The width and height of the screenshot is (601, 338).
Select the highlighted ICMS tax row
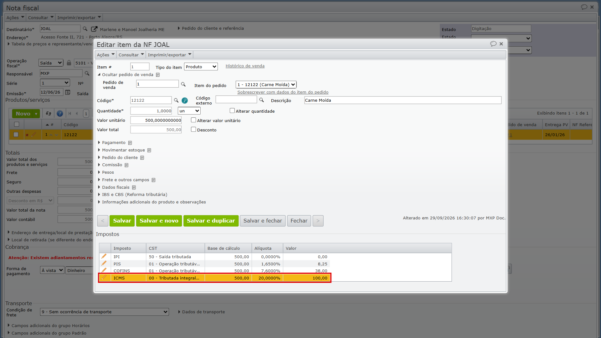click(x=215, y=278)
